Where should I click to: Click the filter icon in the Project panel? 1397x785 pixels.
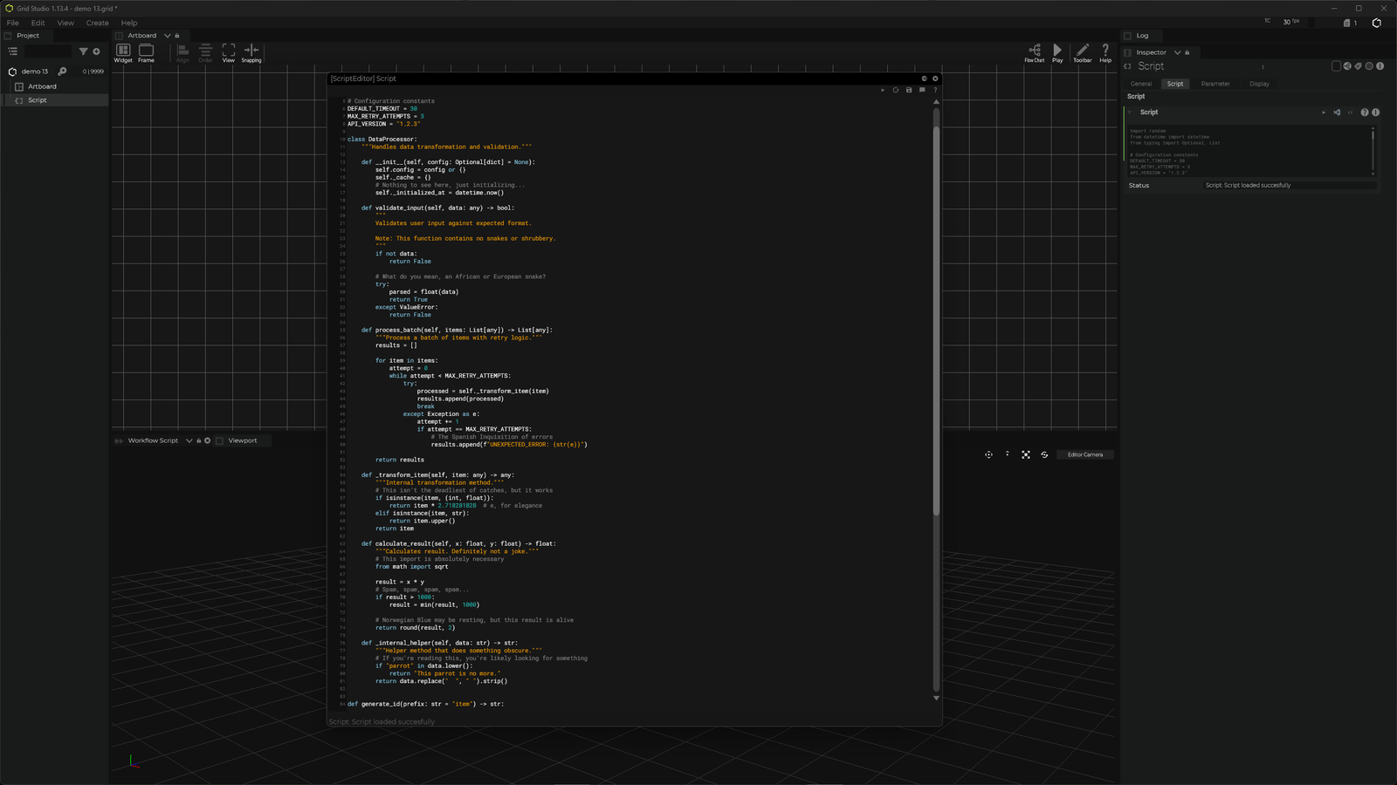[x=84, y=51]
